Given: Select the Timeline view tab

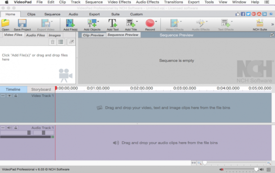Looking at the screenshot, I should click(13, 89).
